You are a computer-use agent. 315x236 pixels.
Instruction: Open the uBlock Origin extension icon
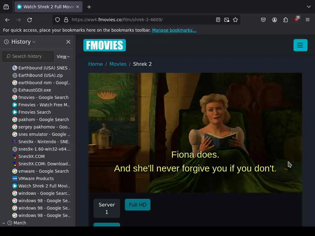(x=297, y=20)
